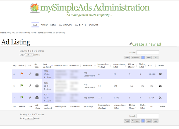The image size is (179, 129).
Task: Focus the bottom Search input field
Action: click(x=148, y=116)
